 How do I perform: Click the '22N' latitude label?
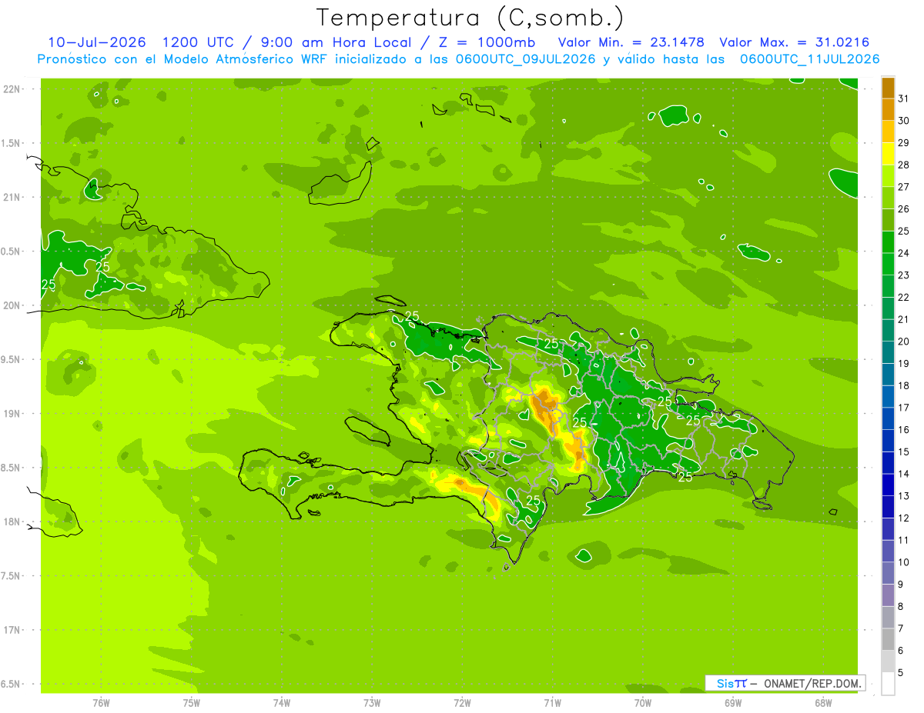[12, 88]
